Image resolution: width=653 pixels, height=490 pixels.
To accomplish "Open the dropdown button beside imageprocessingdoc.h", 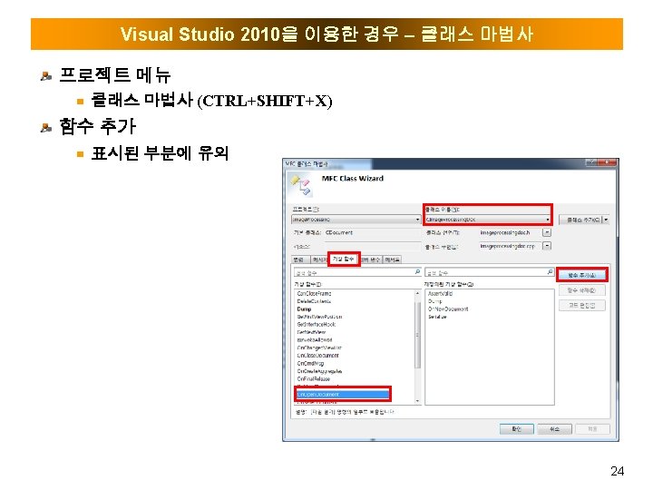I will tap(547, 232).
